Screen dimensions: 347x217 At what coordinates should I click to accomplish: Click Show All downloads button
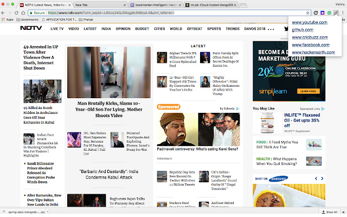pyautogui.click(x=330, y=213)
